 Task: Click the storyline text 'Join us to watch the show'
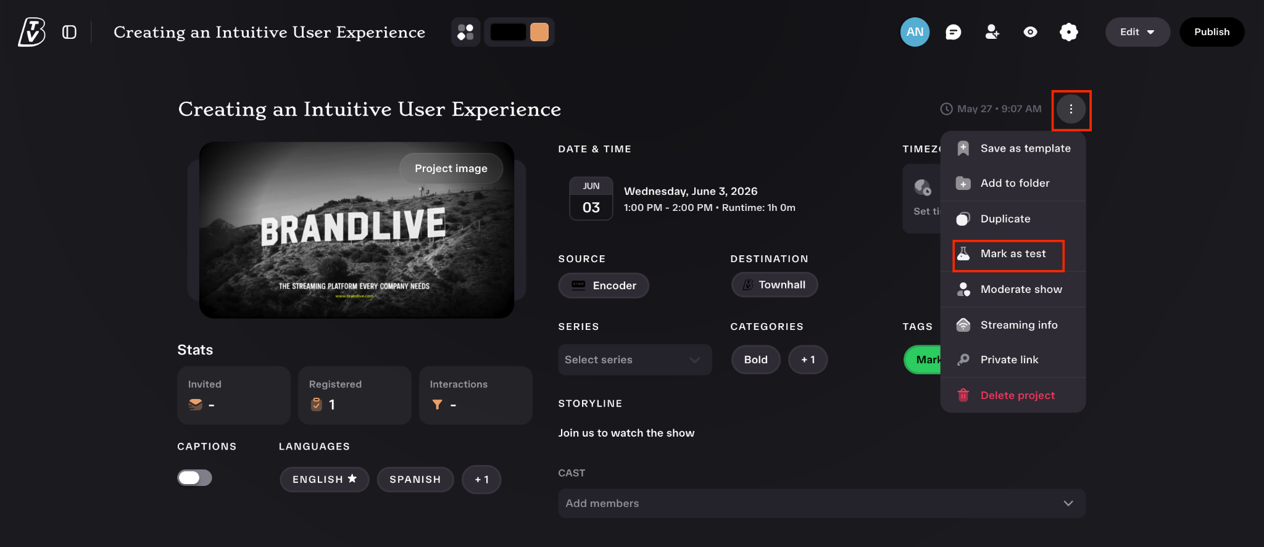click(626, 433)
